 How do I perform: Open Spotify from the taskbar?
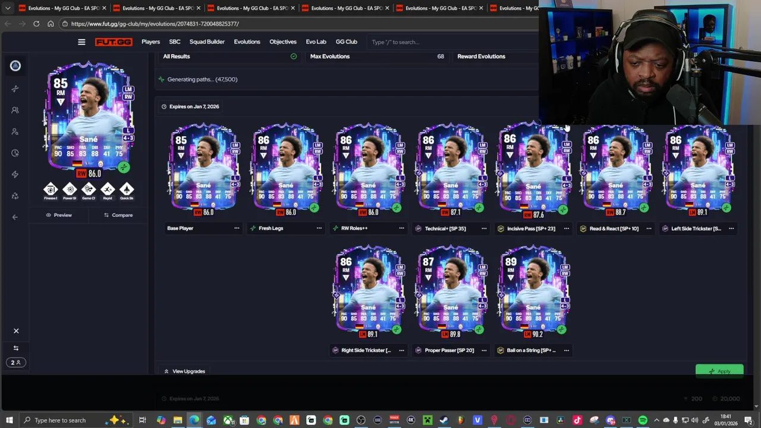643,420
